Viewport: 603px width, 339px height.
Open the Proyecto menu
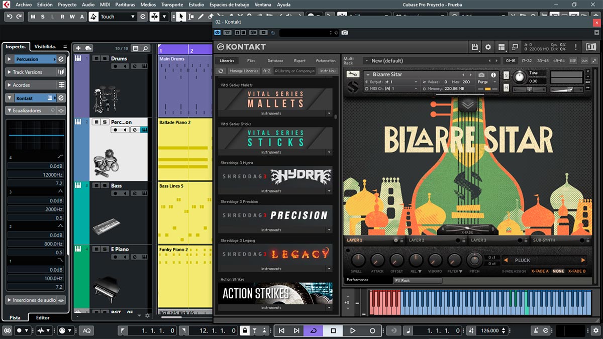point(67,5)
